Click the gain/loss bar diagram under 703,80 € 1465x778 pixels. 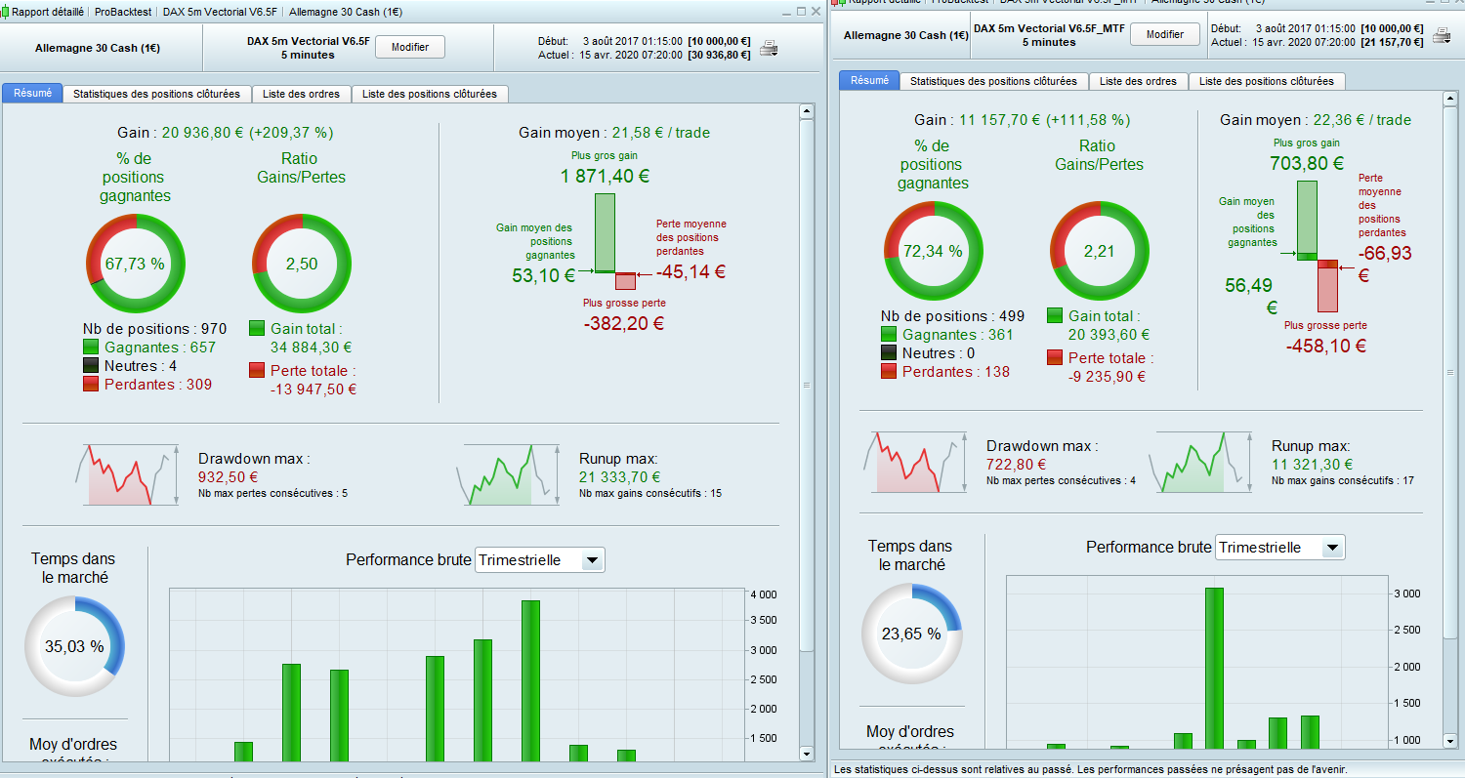pos(1318,246)
